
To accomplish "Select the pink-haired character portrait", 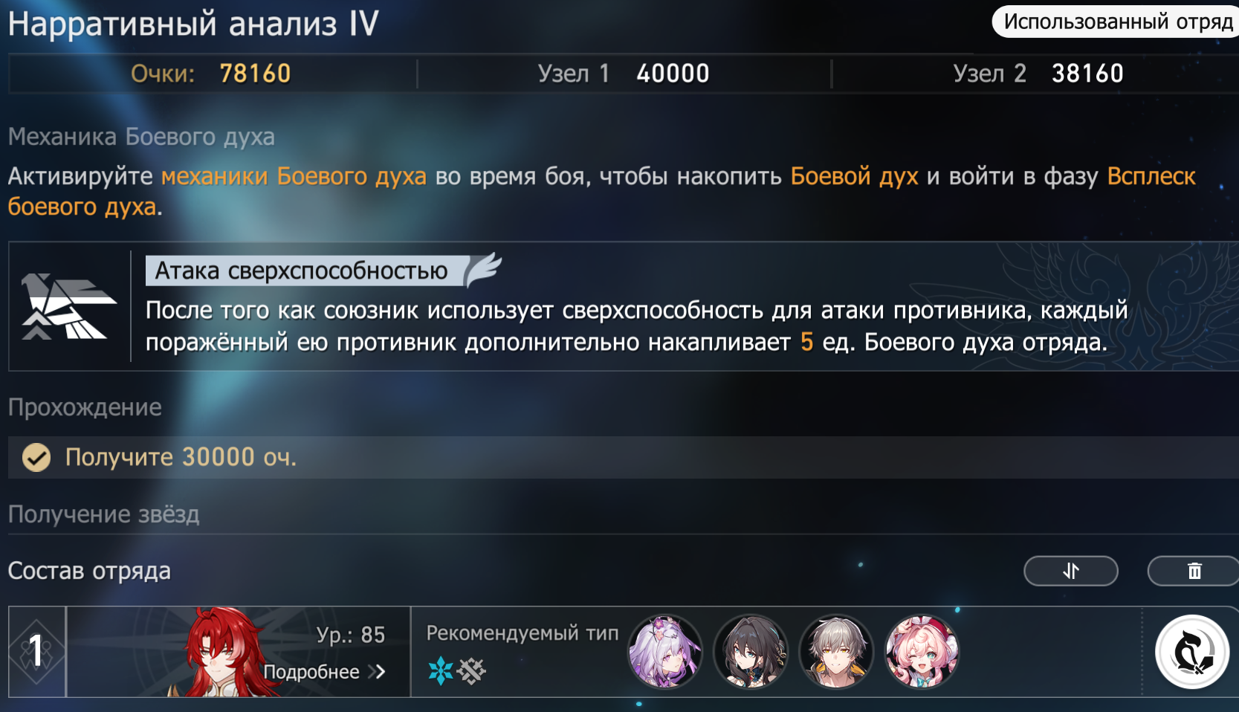I will 922,652.
